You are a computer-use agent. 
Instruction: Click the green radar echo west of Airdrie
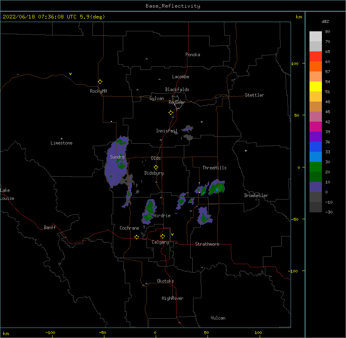149,212
